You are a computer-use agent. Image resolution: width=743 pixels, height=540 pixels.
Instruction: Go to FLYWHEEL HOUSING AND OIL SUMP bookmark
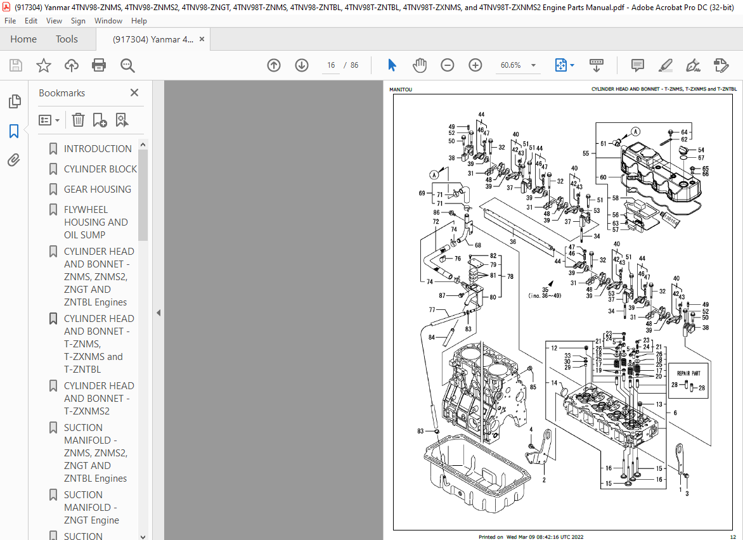(96, 222)
